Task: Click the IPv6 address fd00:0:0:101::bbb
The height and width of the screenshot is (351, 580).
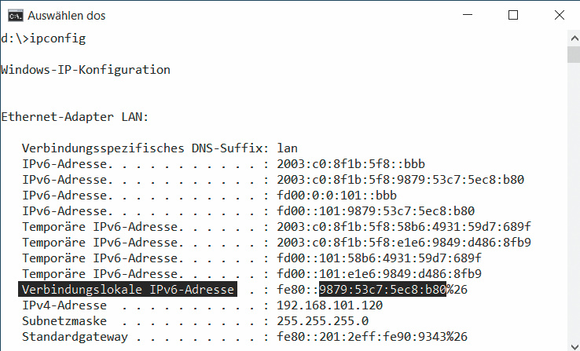Action: 336,196
